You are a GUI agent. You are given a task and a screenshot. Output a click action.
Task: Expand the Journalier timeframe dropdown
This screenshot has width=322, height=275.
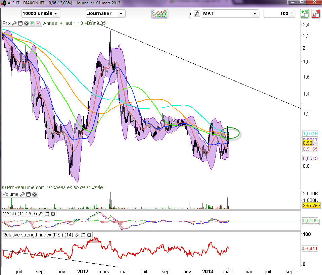[105, 14]
